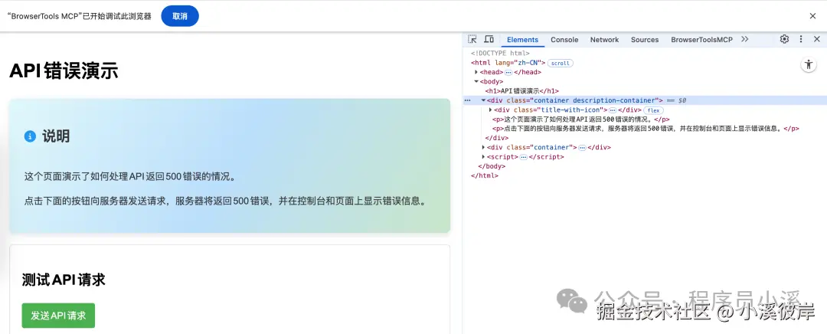827x334 pixels.
Task: Close the DevTools panel
Action: 816,39
